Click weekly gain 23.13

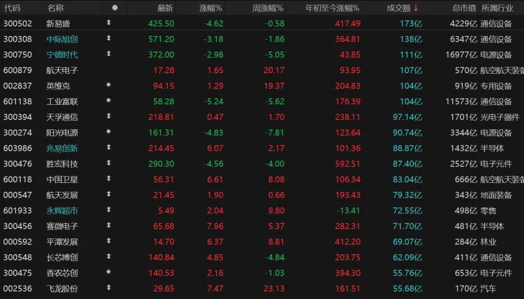point(274,289)
